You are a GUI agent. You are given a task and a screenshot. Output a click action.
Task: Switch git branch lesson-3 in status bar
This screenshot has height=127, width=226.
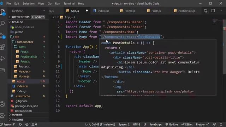point(8,125)
